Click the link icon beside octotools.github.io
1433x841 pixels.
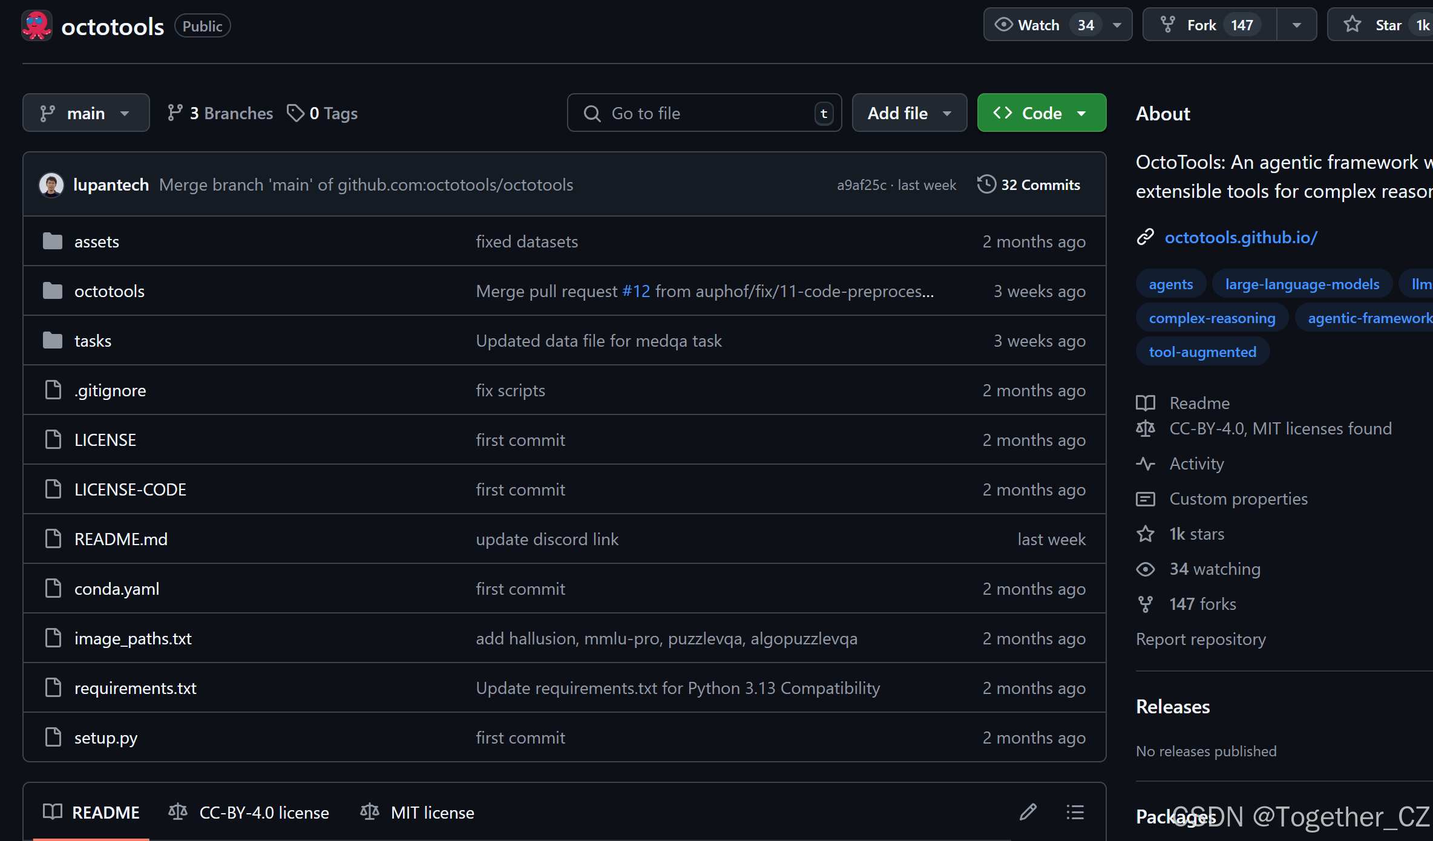tap(1146, 237)
